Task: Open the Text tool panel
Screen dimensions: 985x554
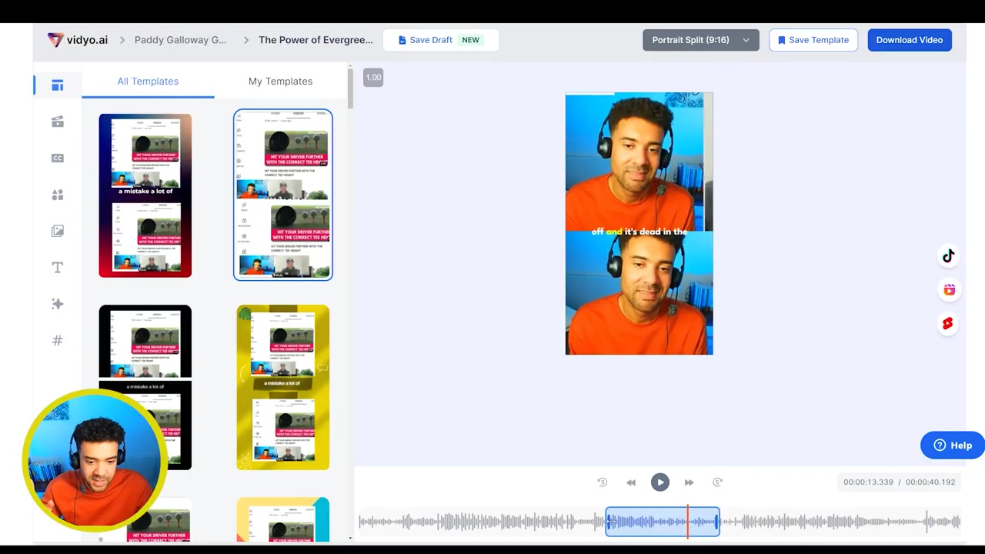Action: [x=58, y=268]
